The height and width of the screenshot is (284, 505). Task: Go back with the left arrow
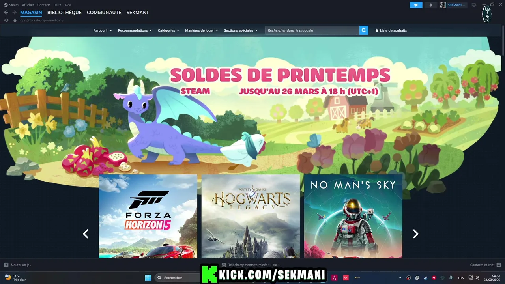[6, 13]
